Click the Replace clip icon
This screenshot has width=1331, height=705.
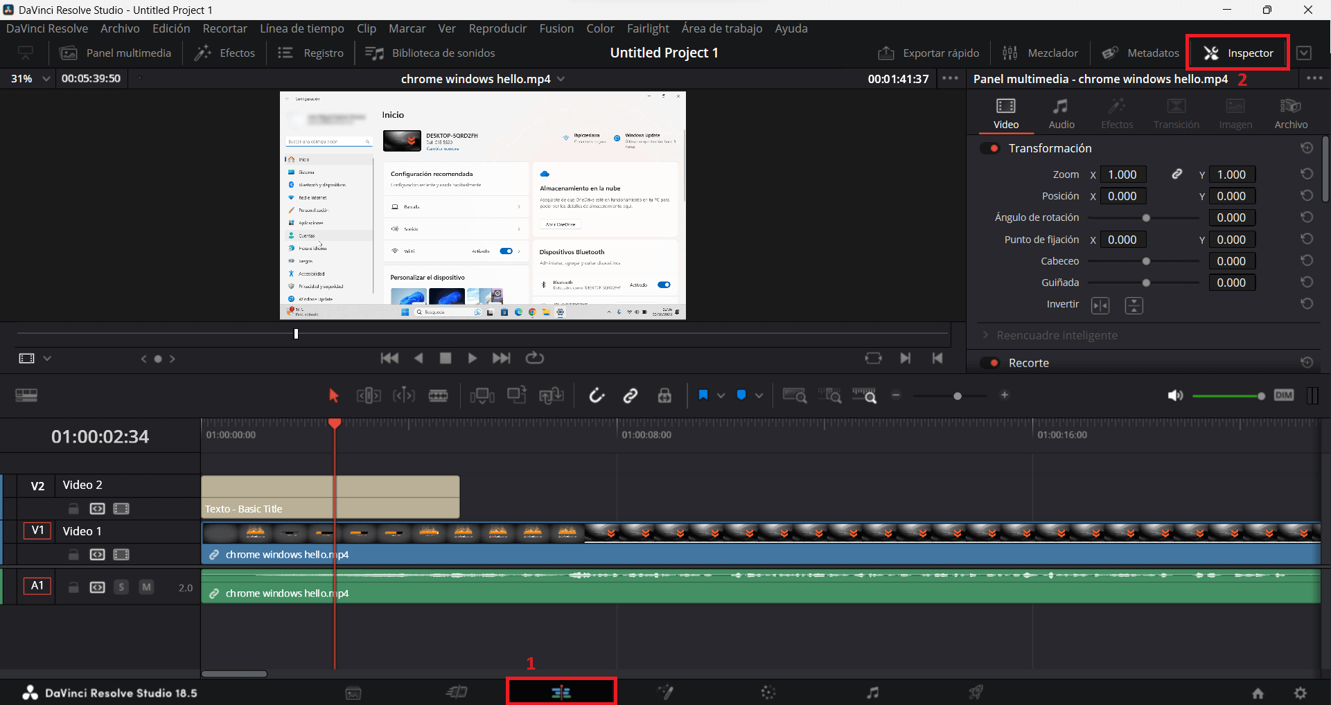pos(552,395)
